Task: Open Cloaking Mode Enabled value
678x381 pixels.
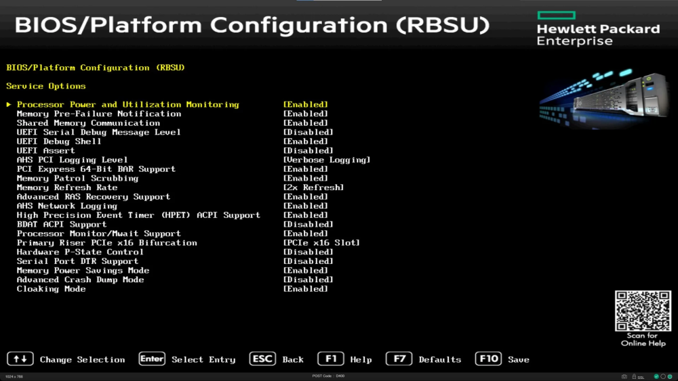Action: (306, 289)
